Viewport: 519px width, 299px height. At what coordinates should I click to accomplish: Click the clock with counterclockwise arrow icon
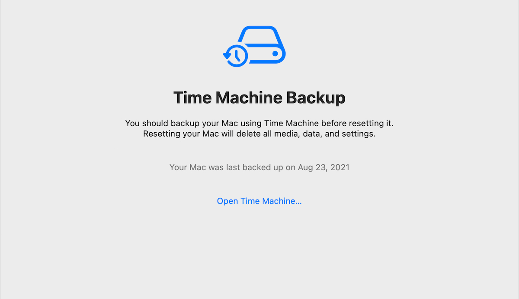(x=235, y=55)
